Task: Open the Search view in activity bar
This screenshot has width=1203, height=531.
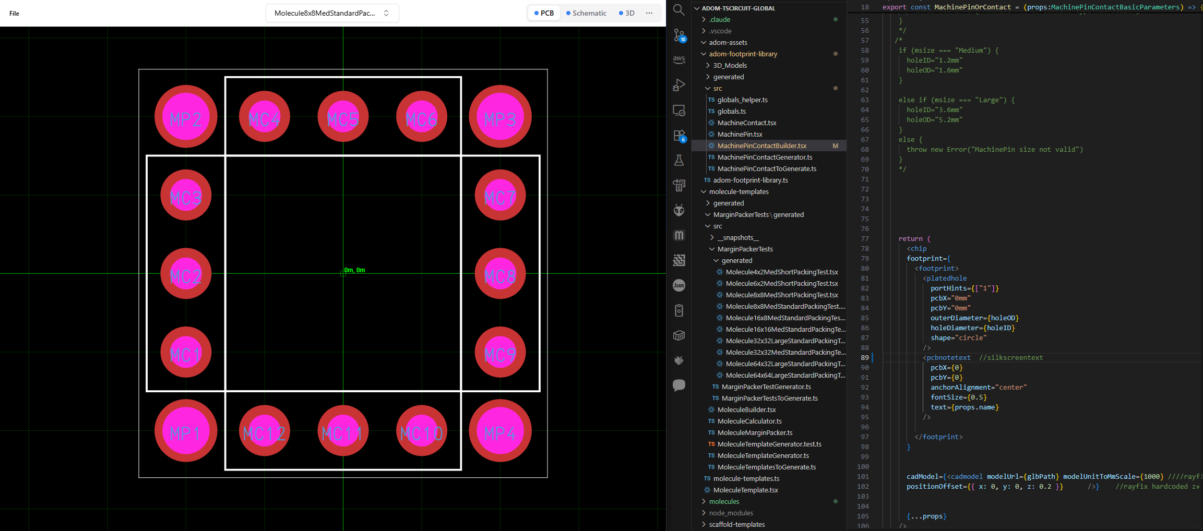Action: (x=678, y=9)
